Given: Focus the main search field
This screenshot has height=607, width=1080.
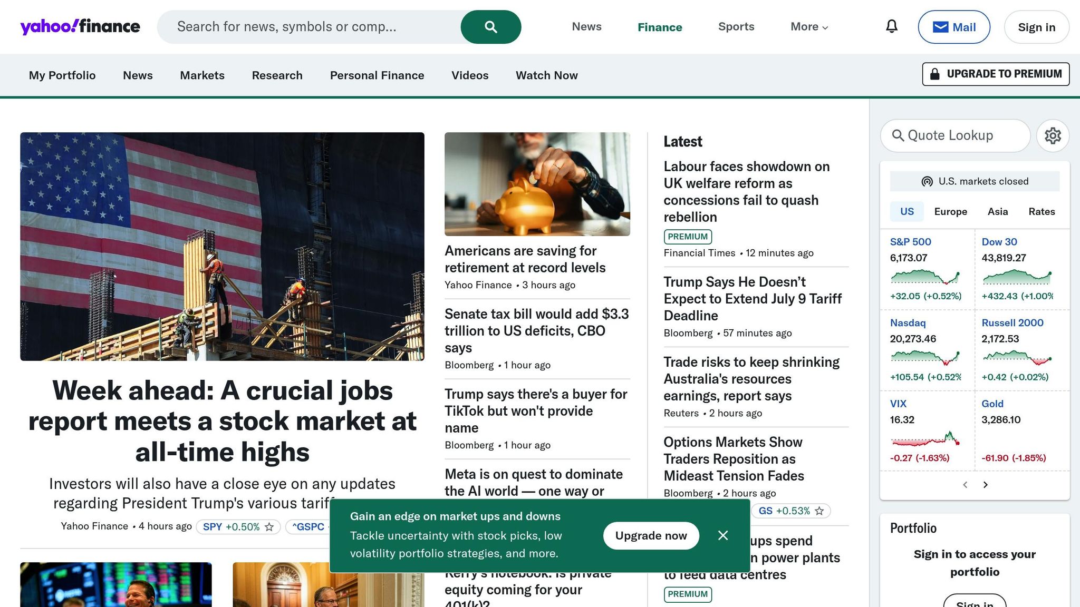Looking at the screenshot, I should [308, 27].
